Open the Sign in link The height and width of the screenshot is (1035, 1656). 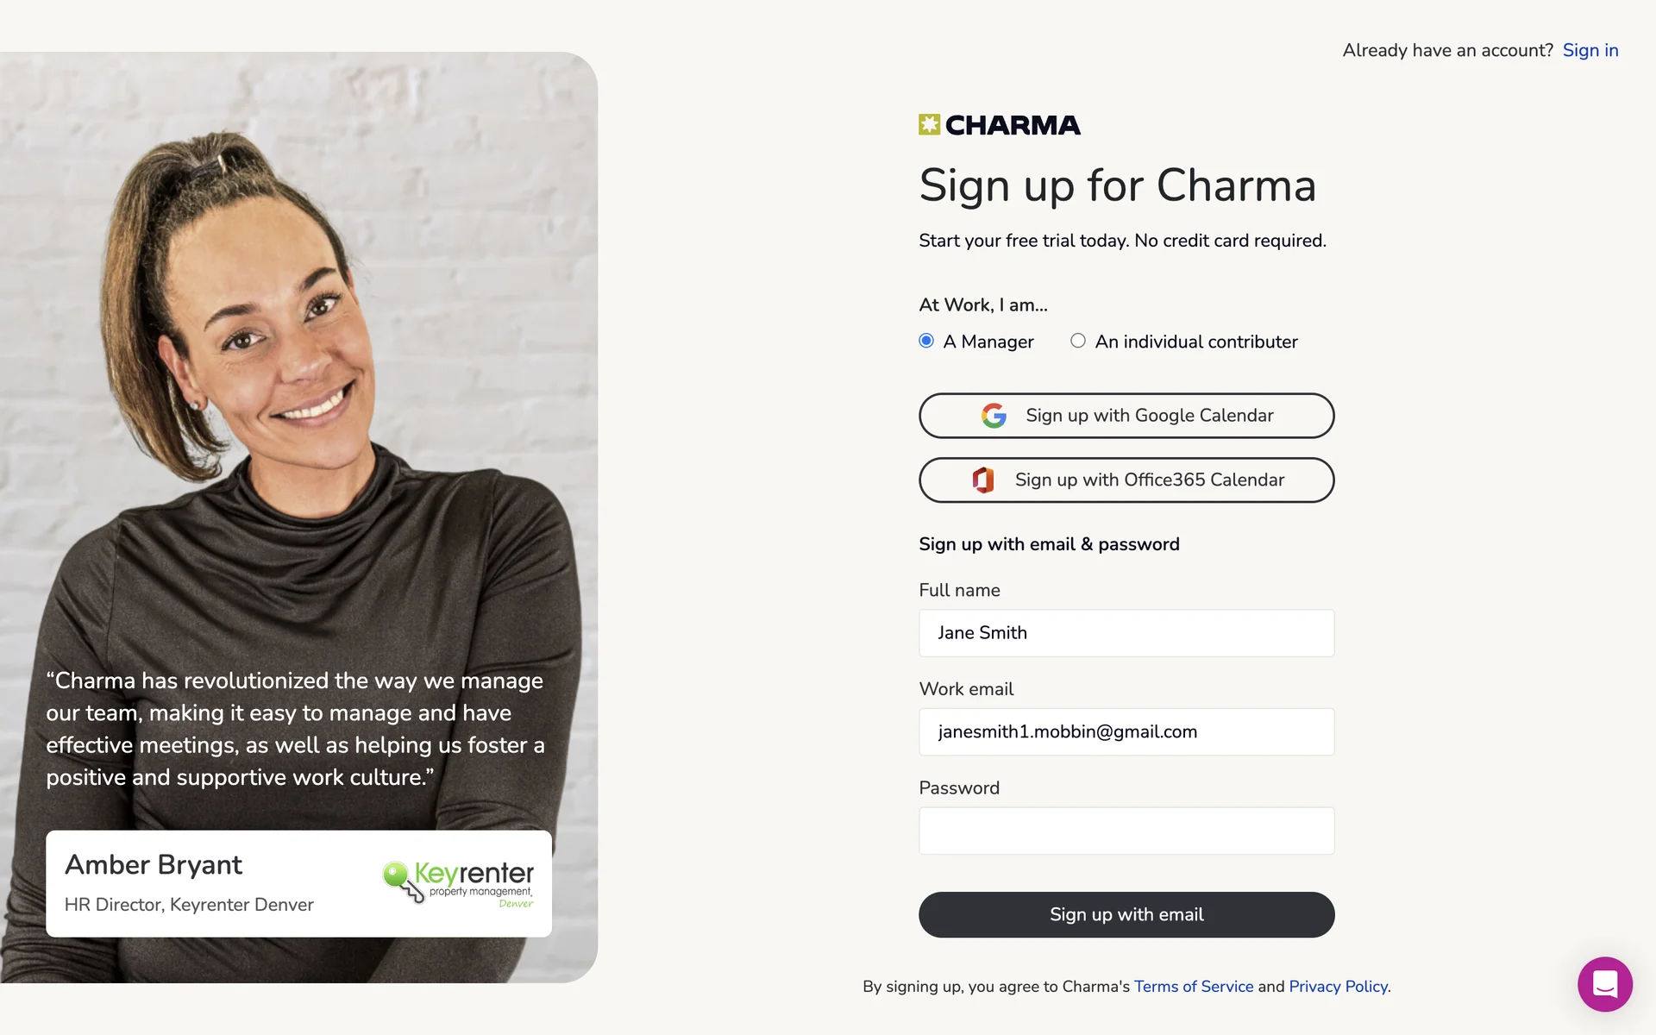1590,50
